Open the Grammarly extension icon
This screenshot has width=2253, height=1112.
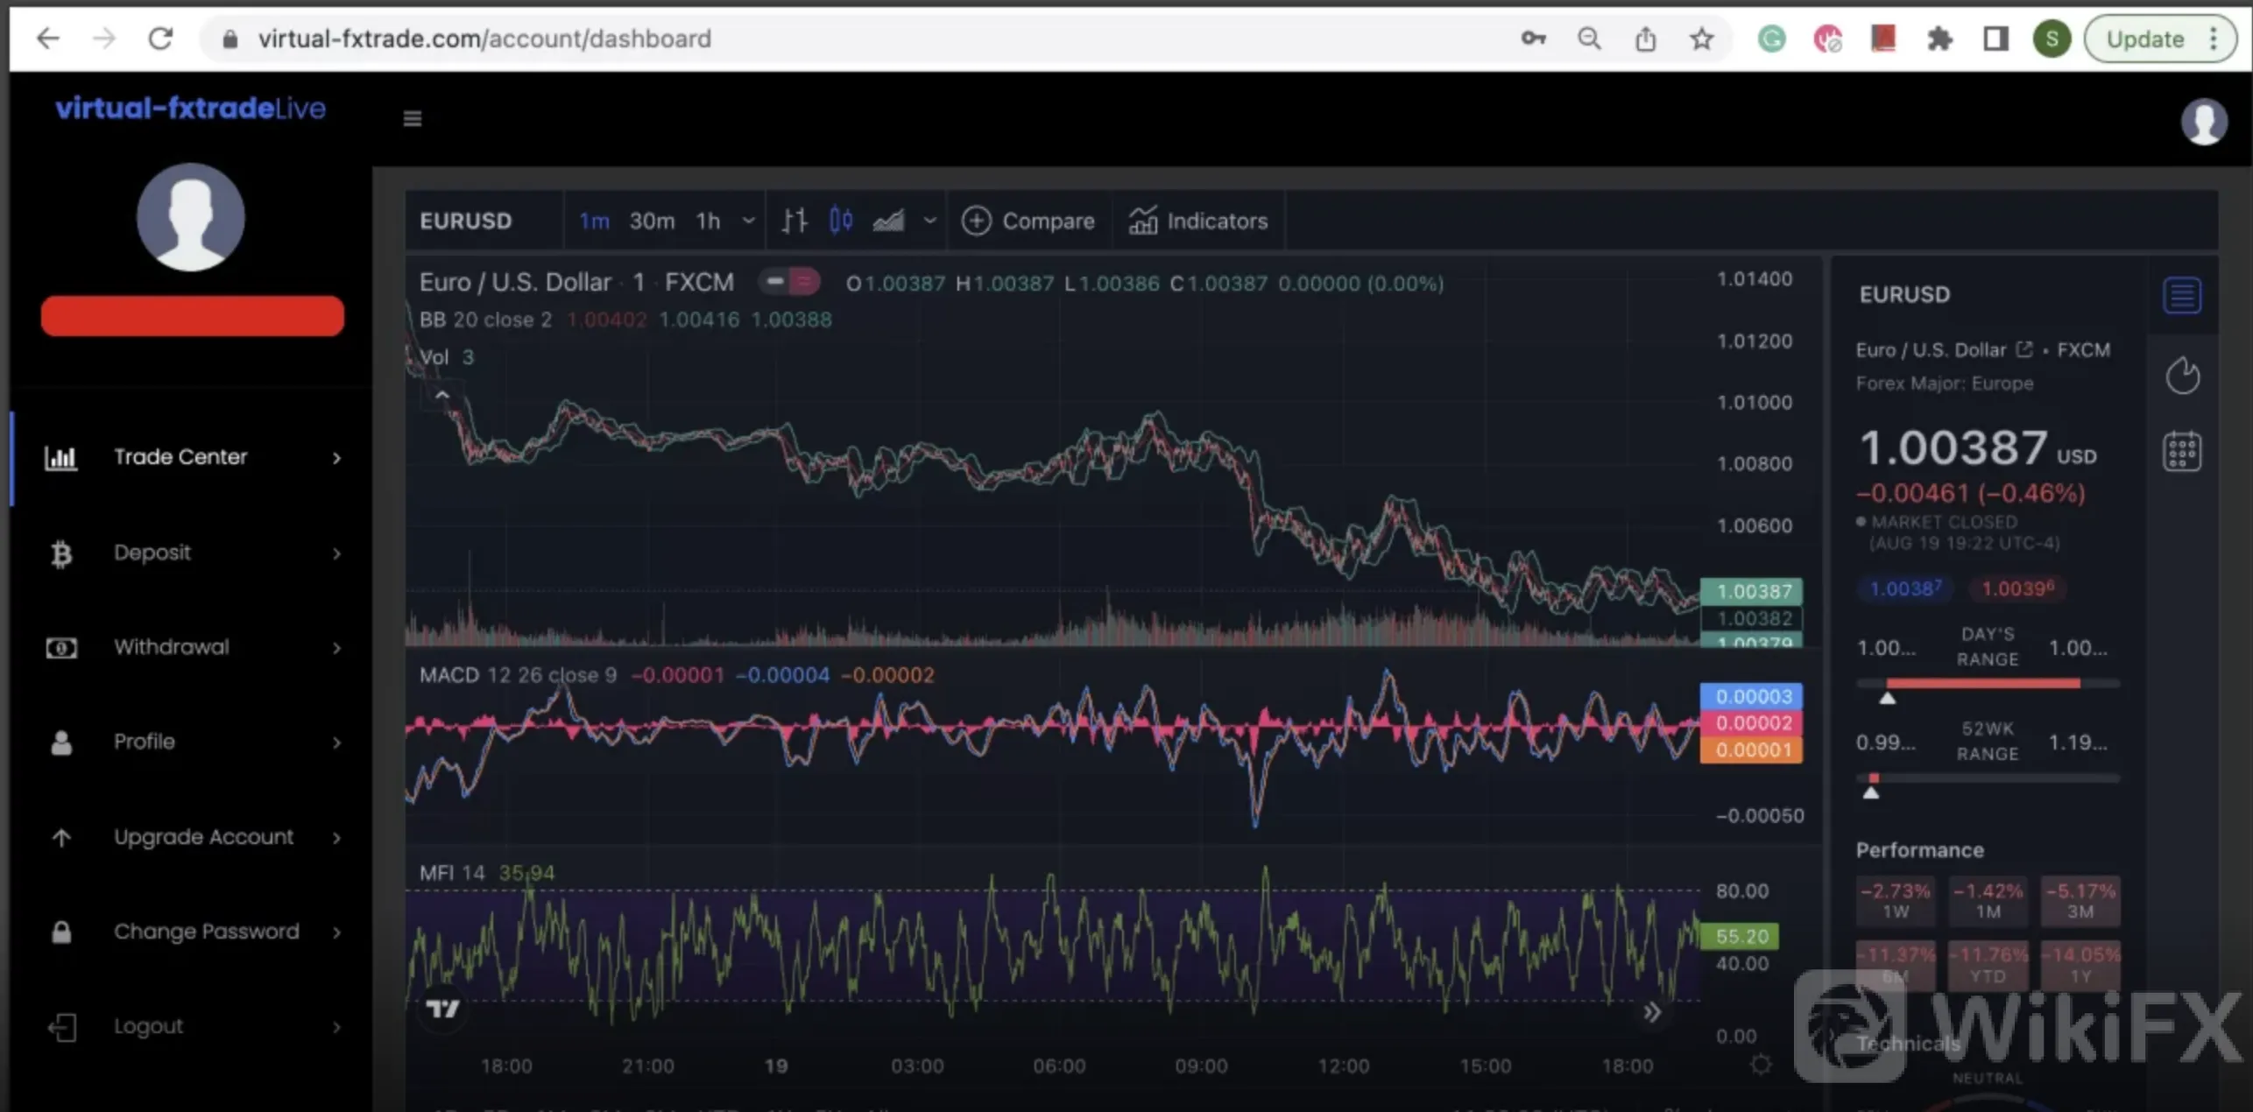click(x=1772, y=39)
